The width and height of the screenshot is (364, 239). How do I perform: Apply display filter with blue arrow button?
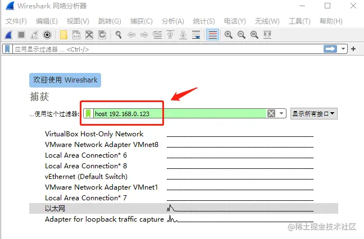click(330, 49)
